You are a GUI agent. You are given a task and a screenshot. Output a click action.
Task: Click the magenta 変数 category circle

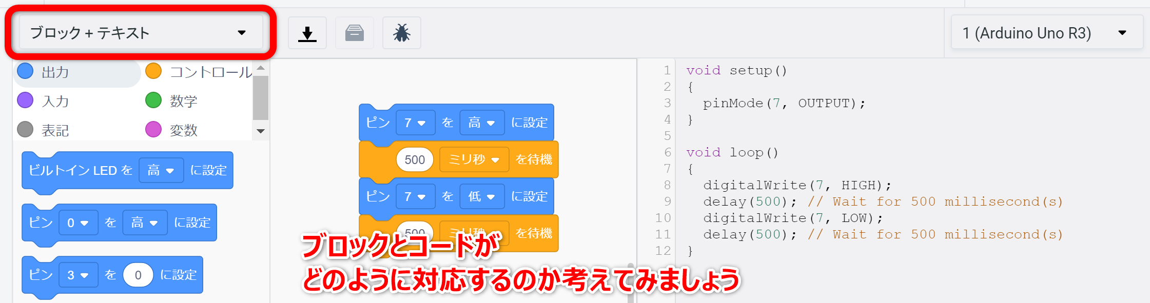pos(153,130)
